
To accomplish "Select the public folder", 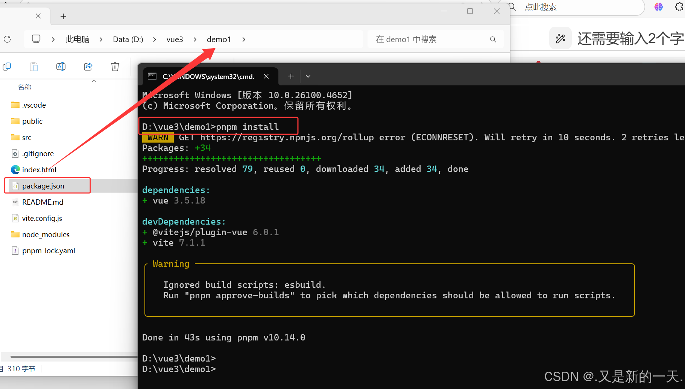I will click(x=32, y=121).
